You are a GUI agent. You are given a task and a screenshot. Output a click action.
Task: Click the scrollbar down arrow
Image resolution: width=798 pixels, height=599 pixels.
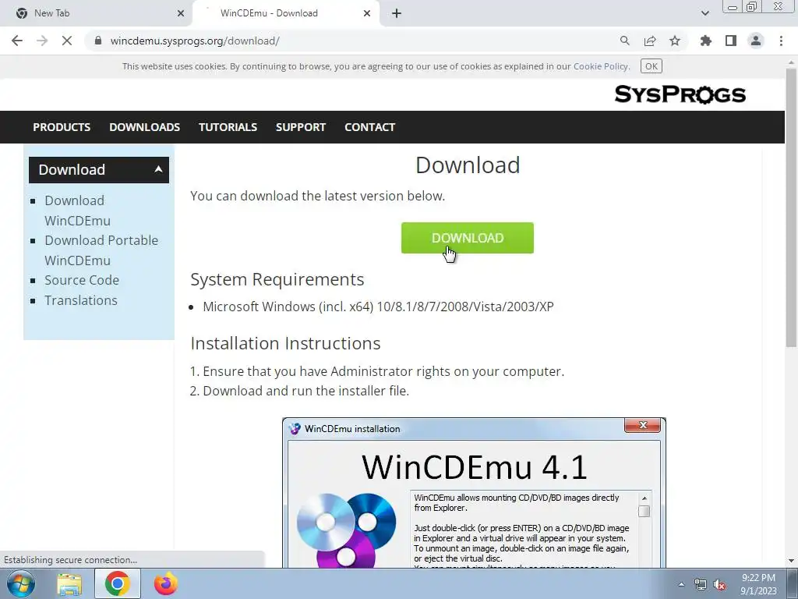[x=791, y=561]
